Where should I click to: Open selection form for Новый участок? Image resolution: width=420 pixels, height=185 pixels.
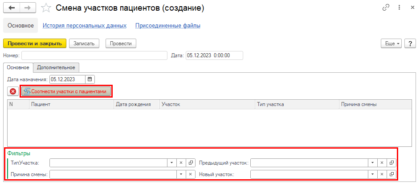point(391,174)
